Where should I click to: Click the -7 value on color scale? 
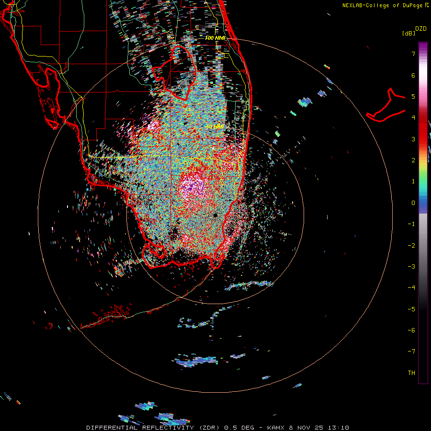click(x=411, y=352)
